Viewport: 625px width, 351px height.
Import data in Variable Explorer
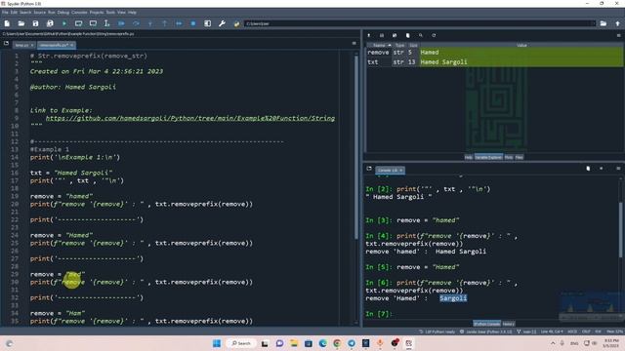(x=369, y=35)
